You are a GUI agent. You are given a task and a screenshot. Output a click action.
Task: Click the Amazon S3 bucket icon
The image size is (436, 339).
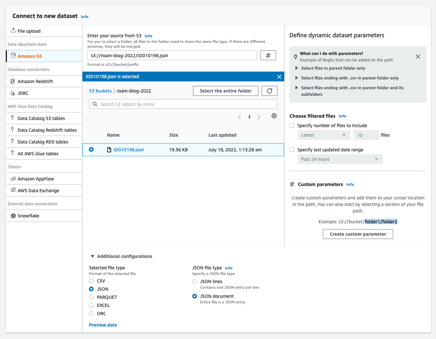(13, 56)
